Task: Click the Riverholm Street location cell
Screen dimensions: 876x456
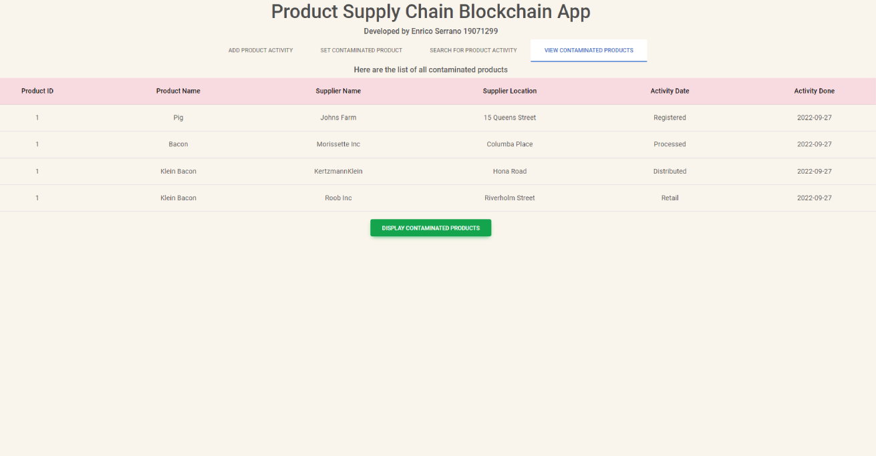Action: click(x=510, y=198)
